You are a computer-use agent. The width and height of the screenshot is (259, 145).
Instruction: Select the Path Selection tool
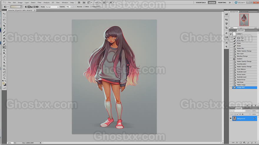pos(4,63)
